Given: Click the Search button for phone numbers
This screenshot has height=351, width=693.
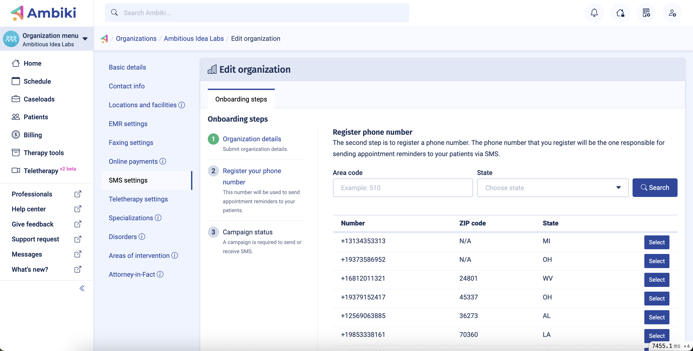Looking at the screenshot, I should click(655, 188).
